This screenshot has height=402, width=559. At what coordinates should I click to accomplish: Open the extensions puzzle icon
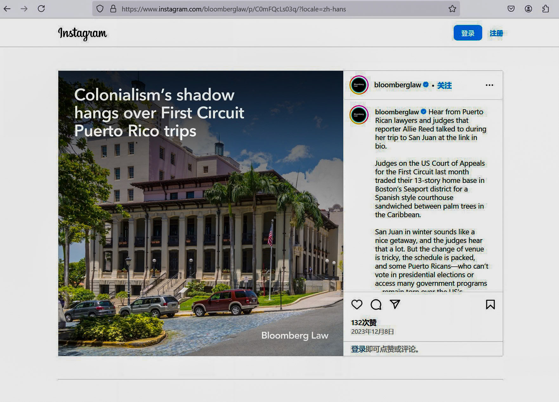coord(545,9)
